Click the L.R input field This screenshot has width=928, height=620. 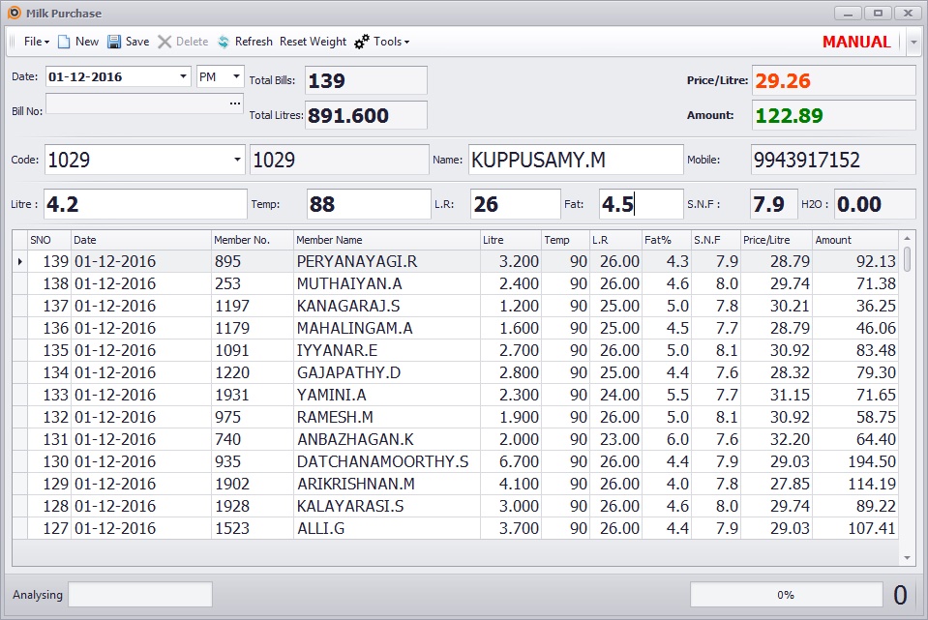(x=516, y=204)
